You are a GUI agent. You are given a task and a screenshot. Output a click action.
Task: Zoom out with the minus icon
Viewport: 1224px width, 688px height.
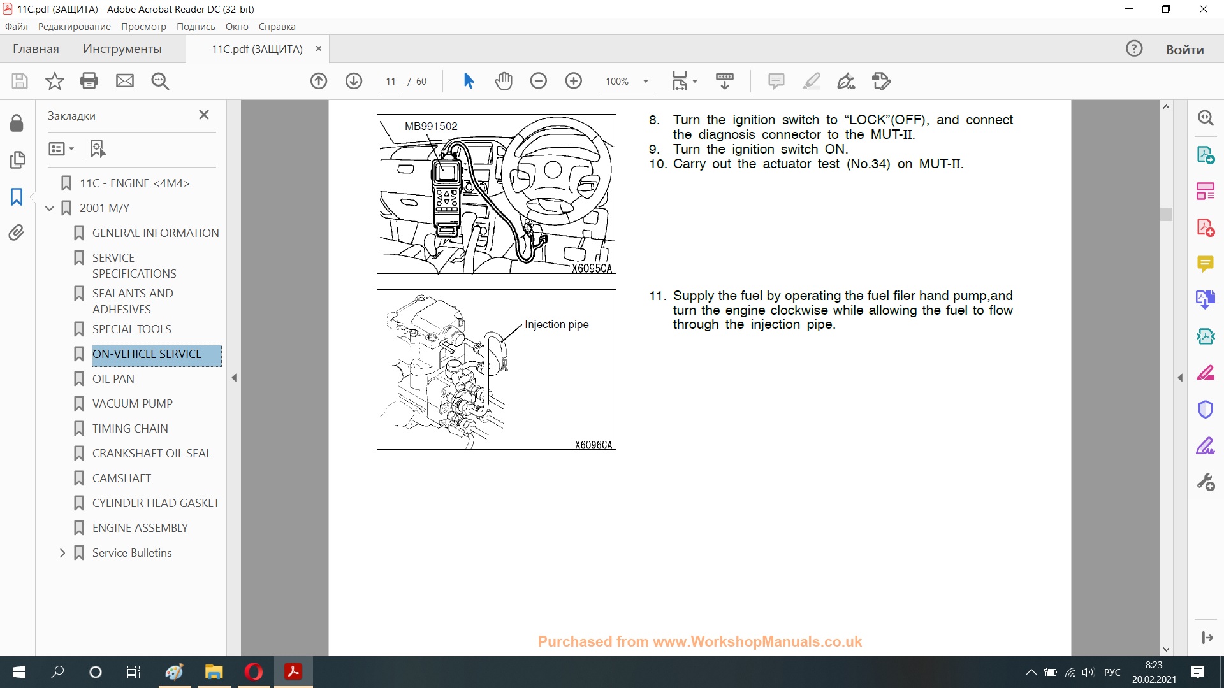(539, 81)
